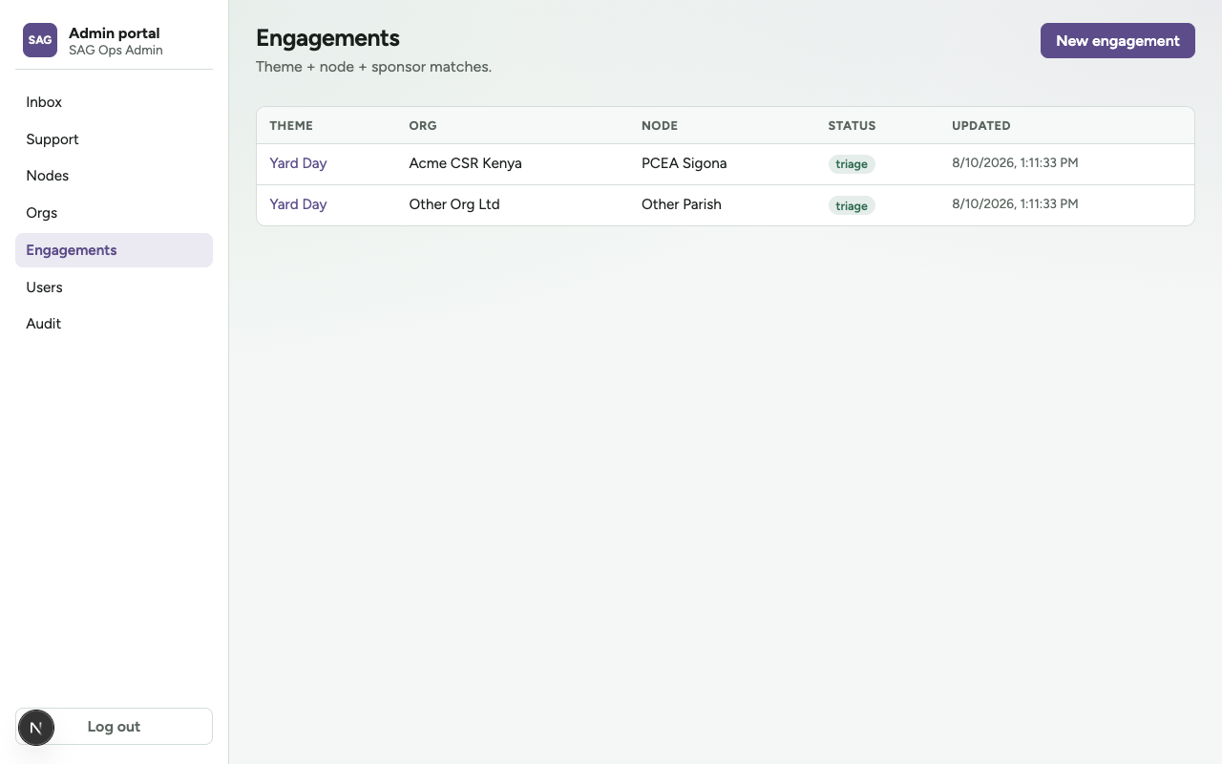
Task: Open Yard Day link for Acme CSR Kenya
Action: pyautogui.click(x=298, y=163)
